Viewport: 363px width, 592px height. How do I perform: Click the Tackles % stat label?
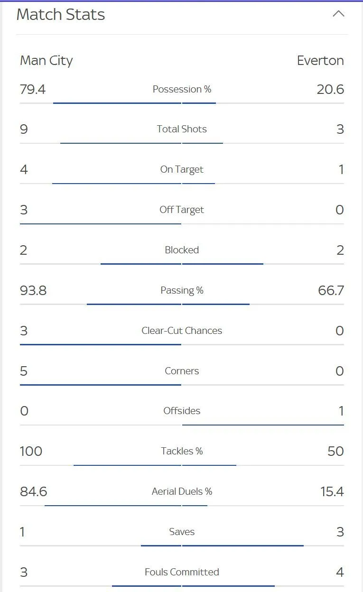click(x=182, y=451)
